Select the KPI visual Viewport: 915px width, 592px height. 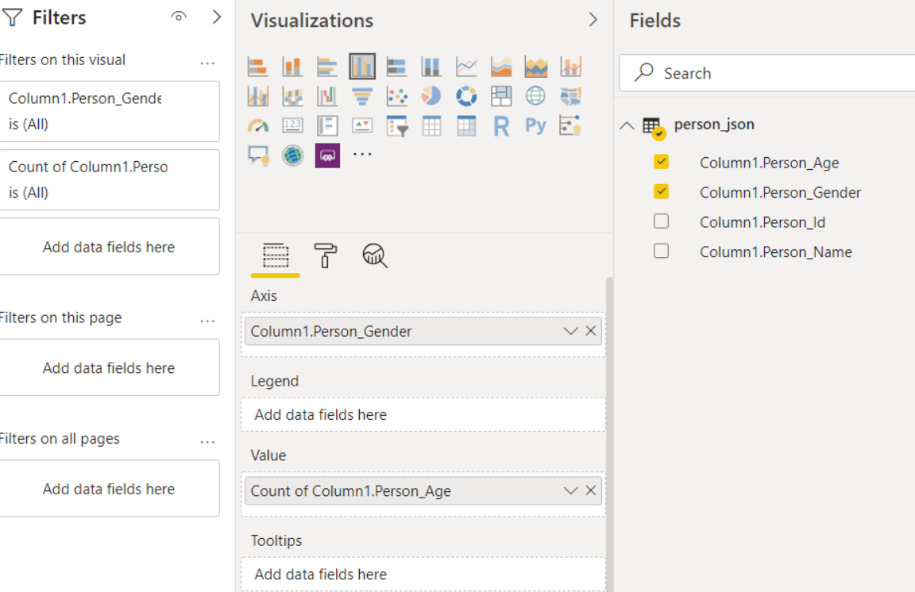point(362,125)
